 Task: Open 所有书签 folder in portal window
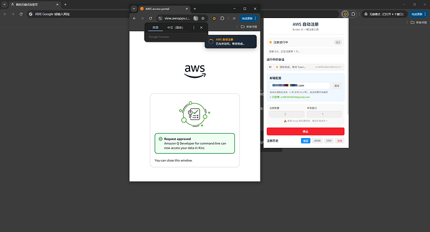[249, 27]
